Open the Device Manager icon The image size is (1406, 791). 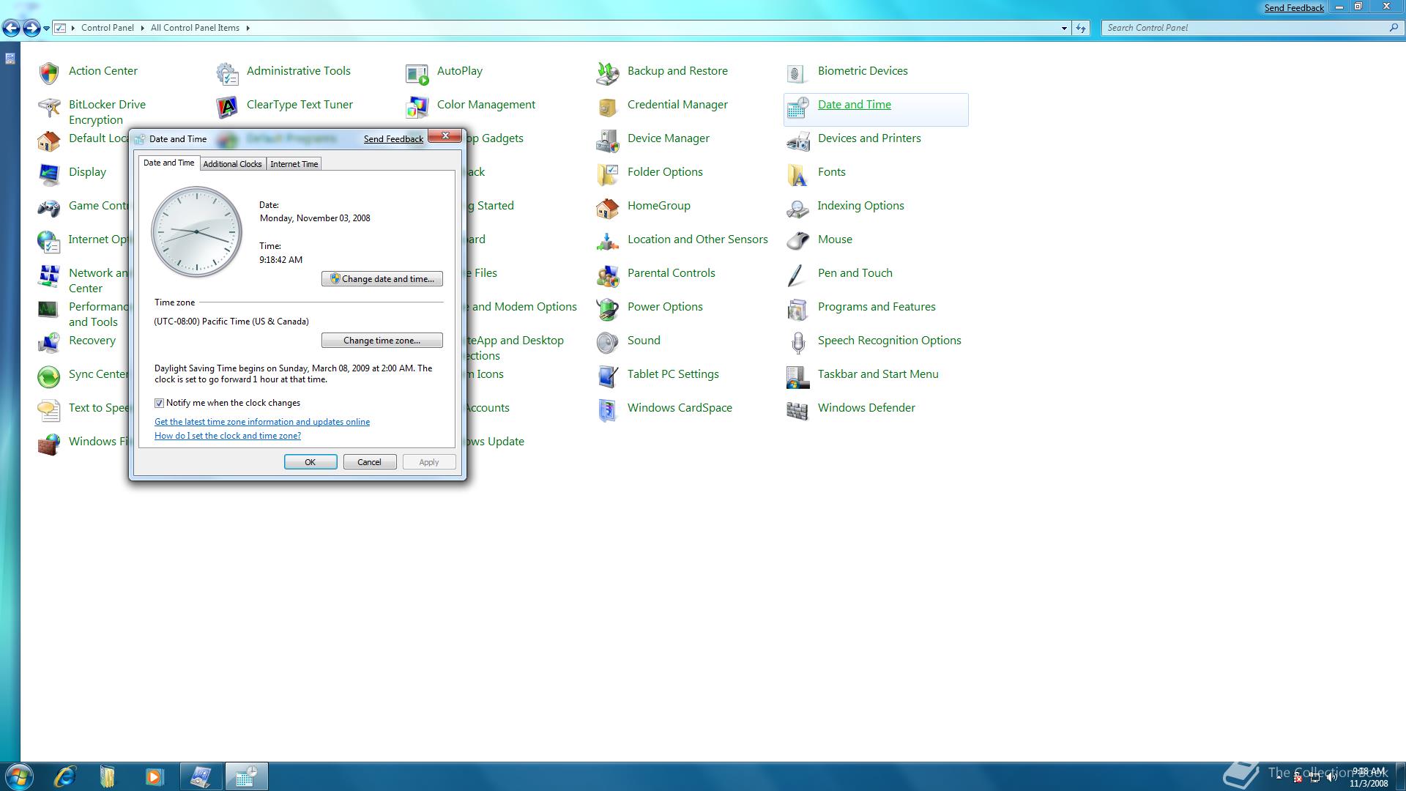[x=608, y=141]
